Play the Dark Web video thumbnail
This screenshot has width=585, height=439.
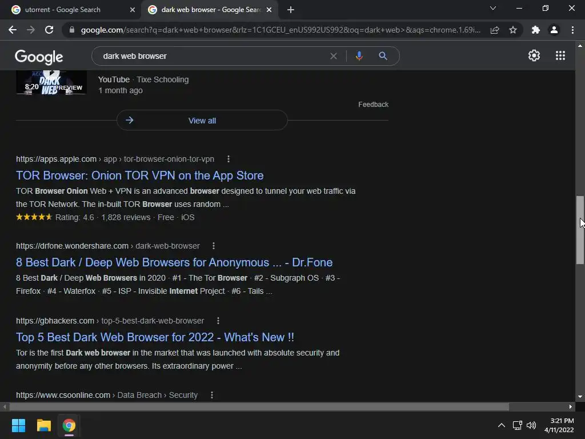(x=51, y=82)
